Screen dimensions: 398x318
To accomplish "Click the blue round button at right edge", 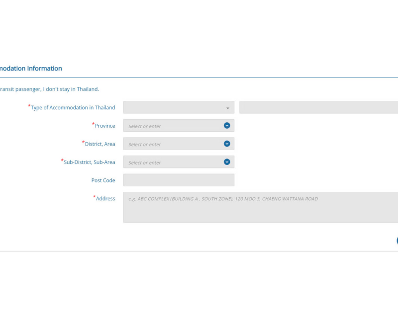I will coord(397,240).
